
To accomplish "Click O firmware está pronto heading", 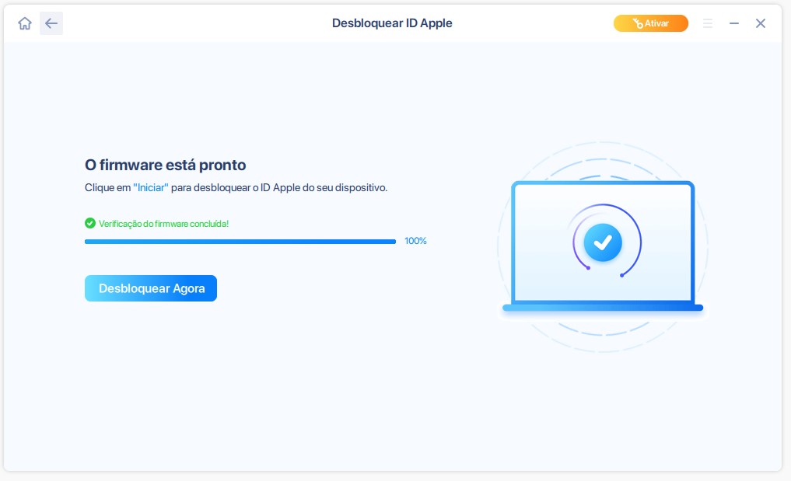I will [165, 165].
